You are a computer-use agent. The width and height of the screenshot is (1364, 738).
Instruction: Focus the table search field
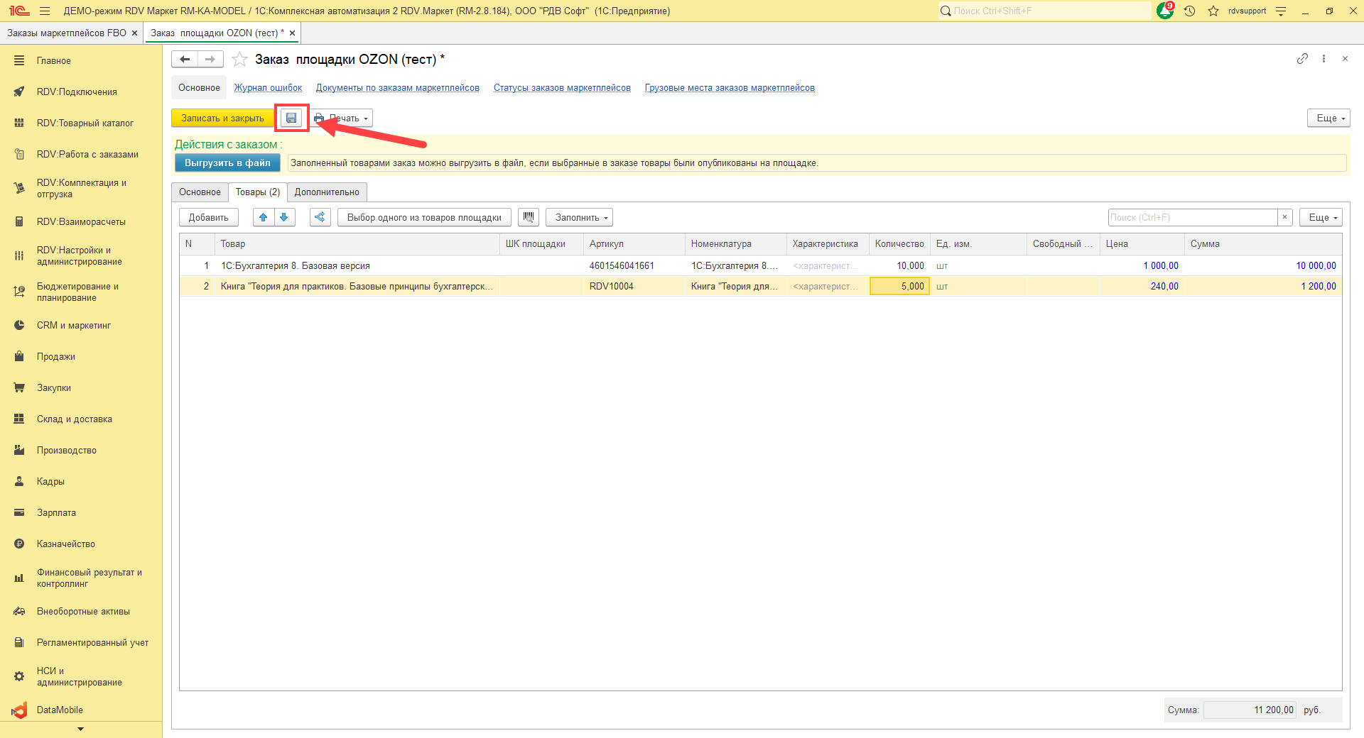point(1192,218)
